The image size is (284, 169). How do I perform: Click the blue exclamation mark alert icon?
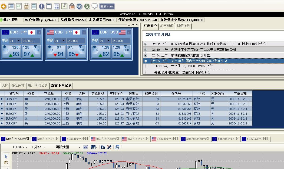pyautogui.click(x=41, y=6)
